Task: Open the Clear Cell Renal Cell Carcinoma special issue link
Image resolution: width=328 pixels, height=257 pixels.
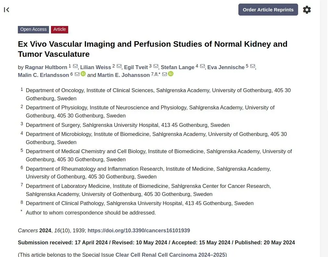Action: tap(170, 255)
